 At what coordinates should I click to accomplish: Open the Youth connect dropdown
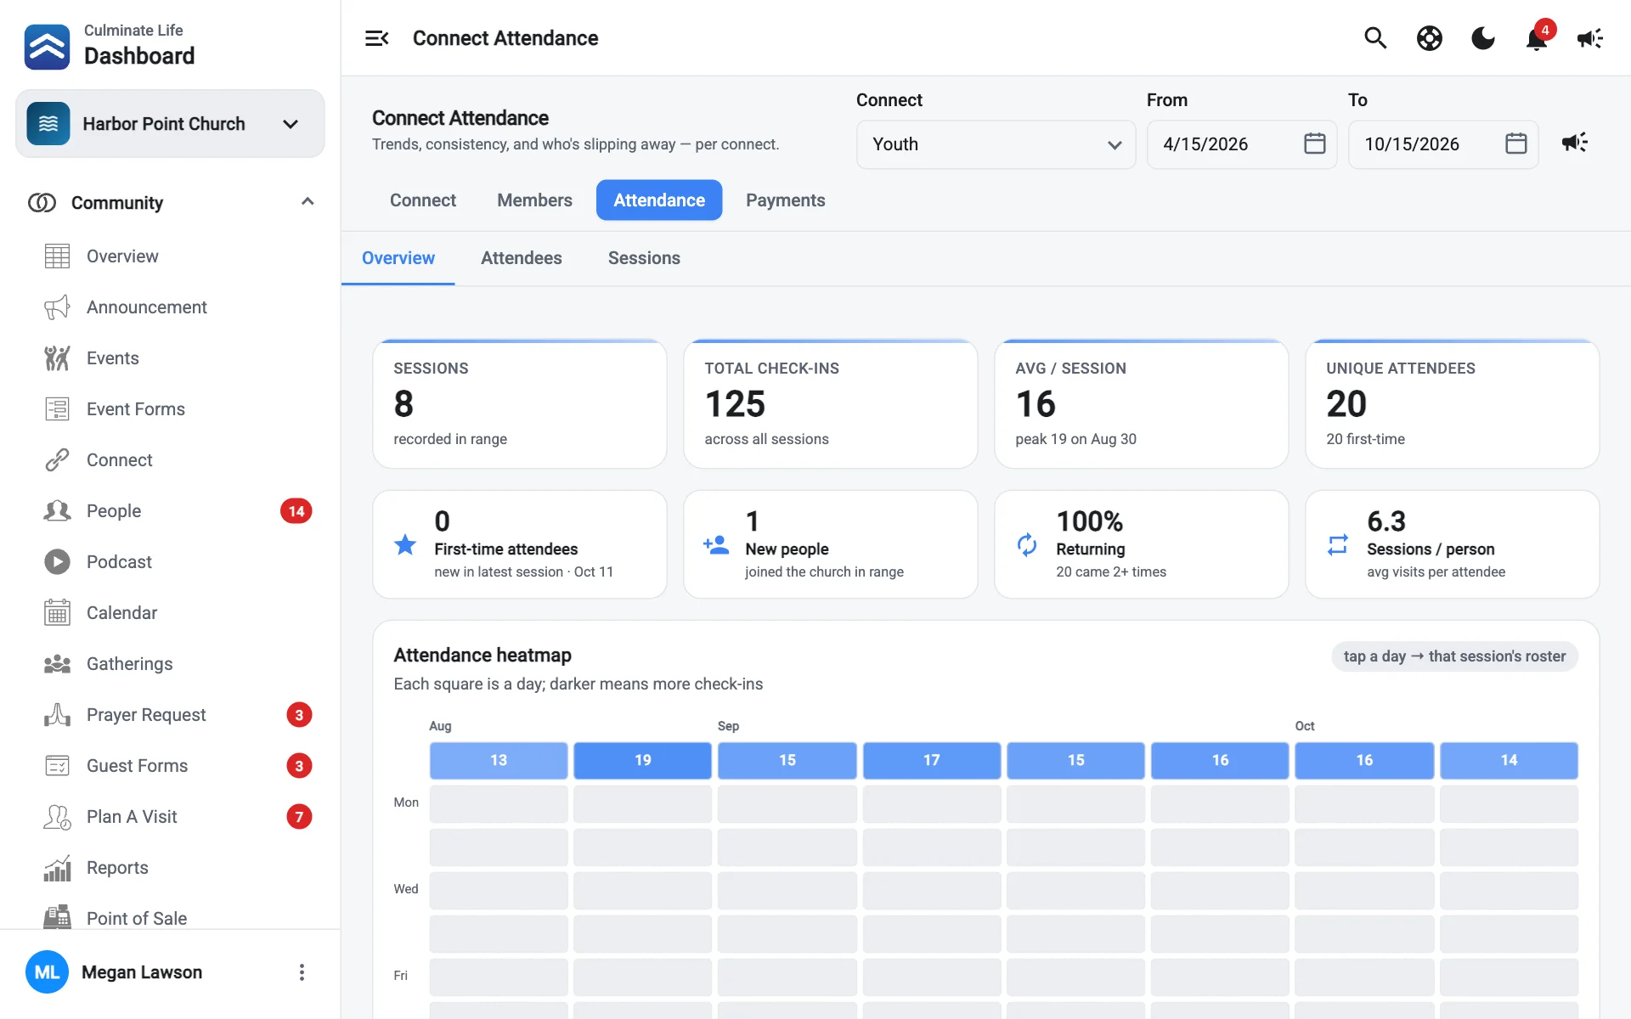(x=996, y=144)
